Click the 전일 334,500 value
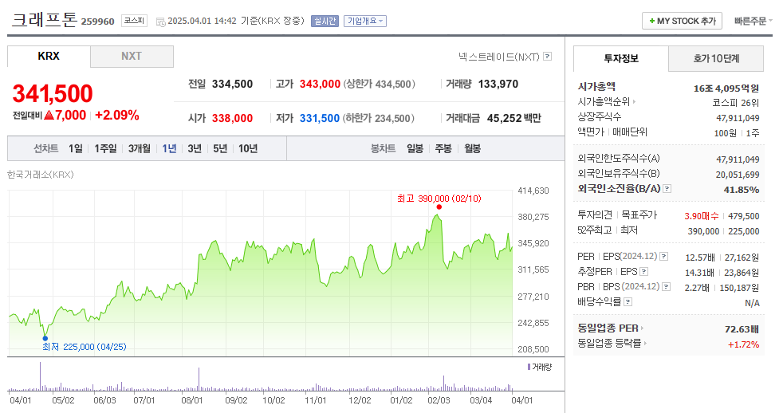The height and width of the screenshot is (413, 783). pos(232,84)
